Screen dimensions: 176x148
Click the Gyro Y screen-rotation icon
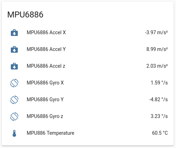pos(14,100)
